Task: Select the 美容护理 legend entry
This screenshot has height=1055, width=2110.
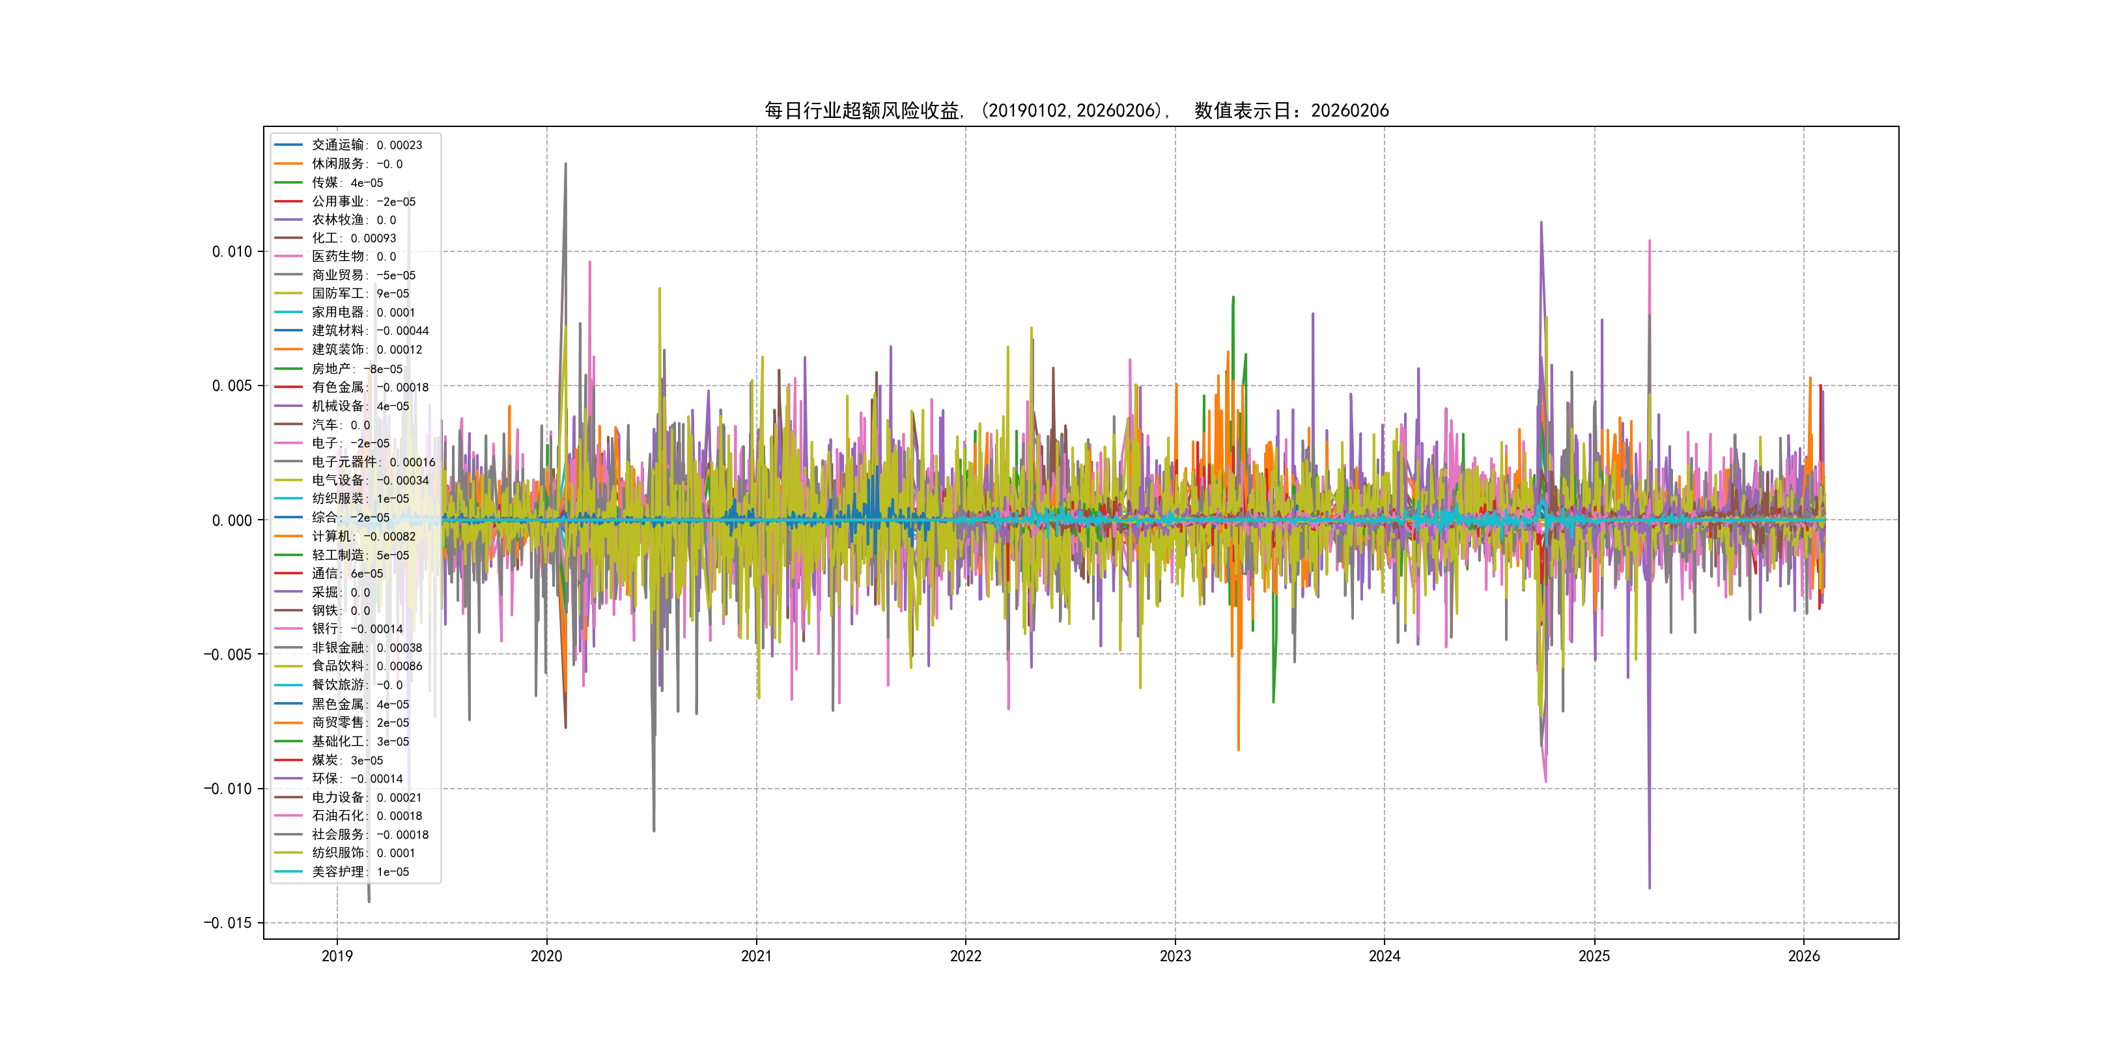Action: (x=337, y=871)
